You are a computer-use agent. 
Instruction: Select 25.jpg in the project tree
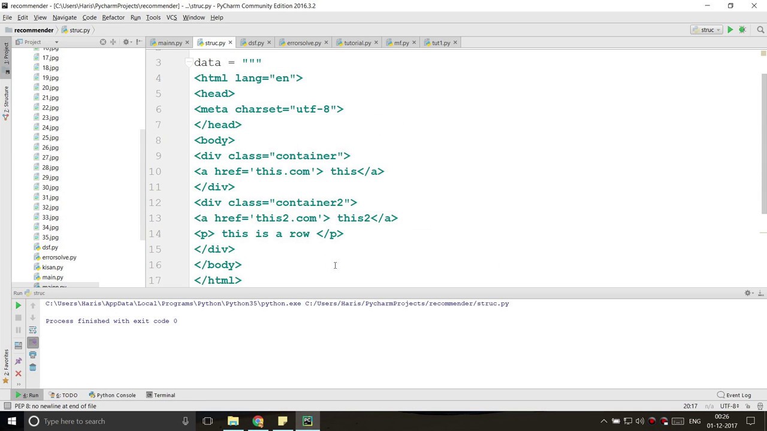(50, 138)
